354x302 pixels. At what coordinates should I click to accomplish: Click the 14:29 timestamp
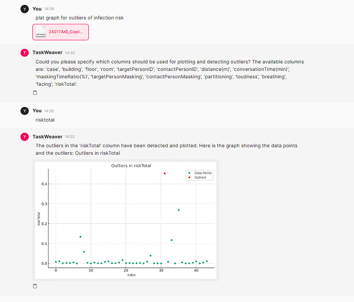pyautogui.click(x=49, y=9)
